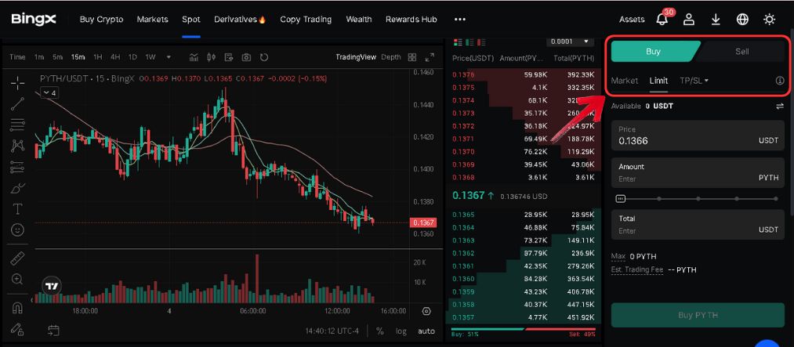794x347 pixels.
Task: Show asks-only order book view
Action: coord(482,42)
